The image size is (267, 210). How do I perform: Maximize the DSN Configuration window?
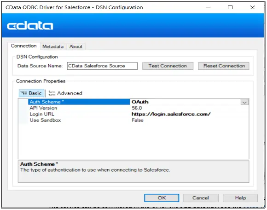pos(230,7)
